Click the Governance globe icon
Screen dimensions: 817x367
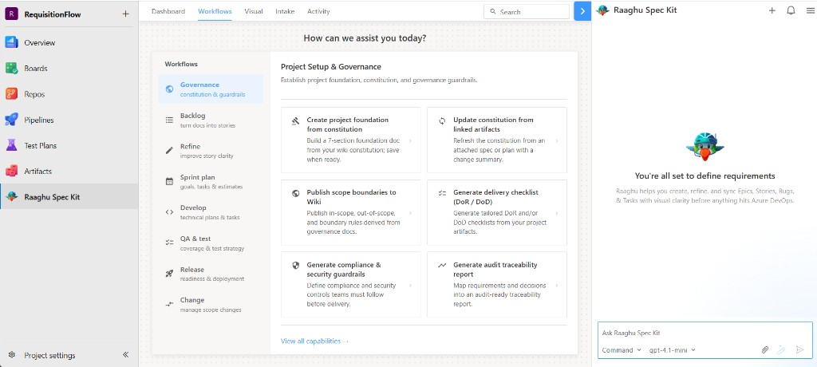pos(169,89)
